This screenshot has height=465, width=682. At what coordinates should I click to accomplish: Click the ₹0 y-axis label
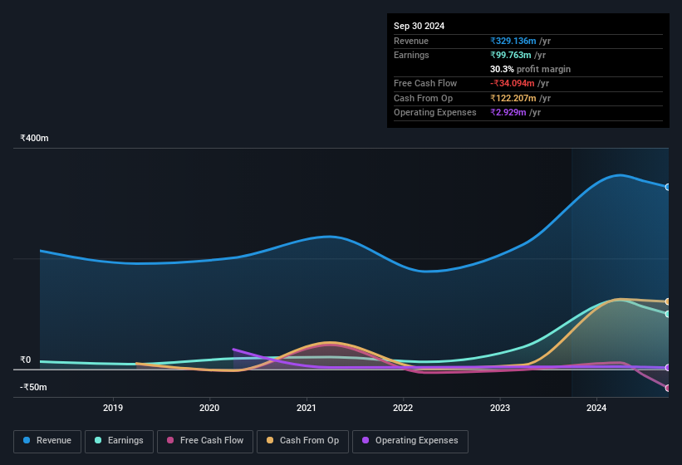click(26, 360)
